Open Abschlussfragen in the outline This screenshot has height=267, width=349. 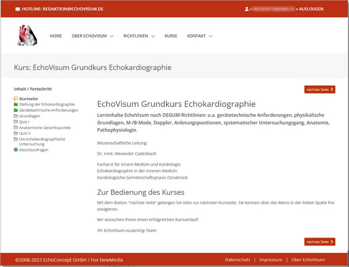click(34, 150)
